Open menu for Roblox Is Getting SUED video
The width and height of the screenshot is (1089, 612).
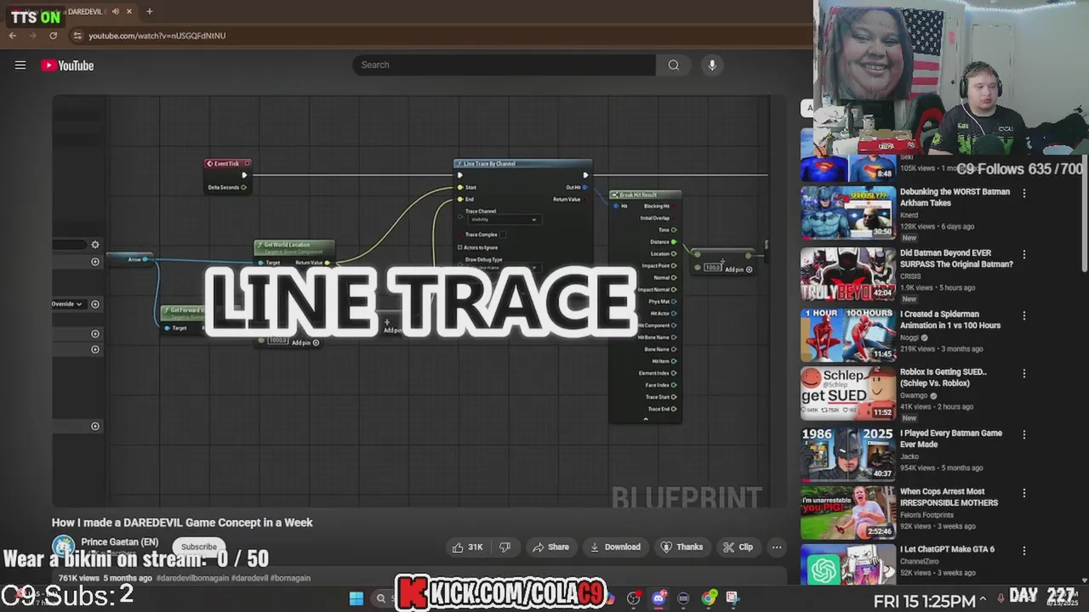point(1024,373)
